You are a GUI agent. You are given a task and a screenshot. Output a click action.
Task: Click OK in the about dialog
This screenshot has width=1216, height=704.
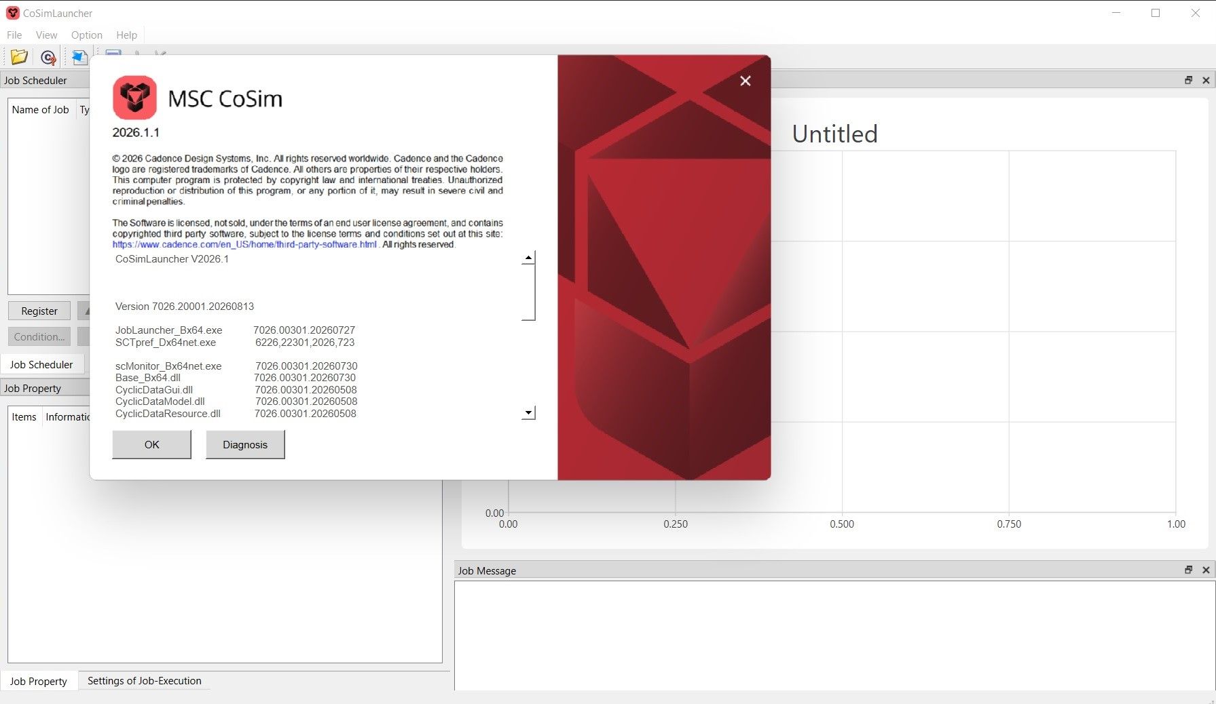[x=151, y=445]
